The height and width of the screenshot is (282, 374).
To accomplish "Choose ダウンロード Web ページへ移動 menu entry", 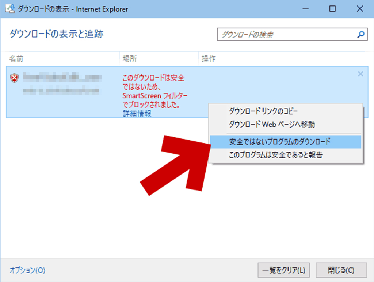I will 286,124.
